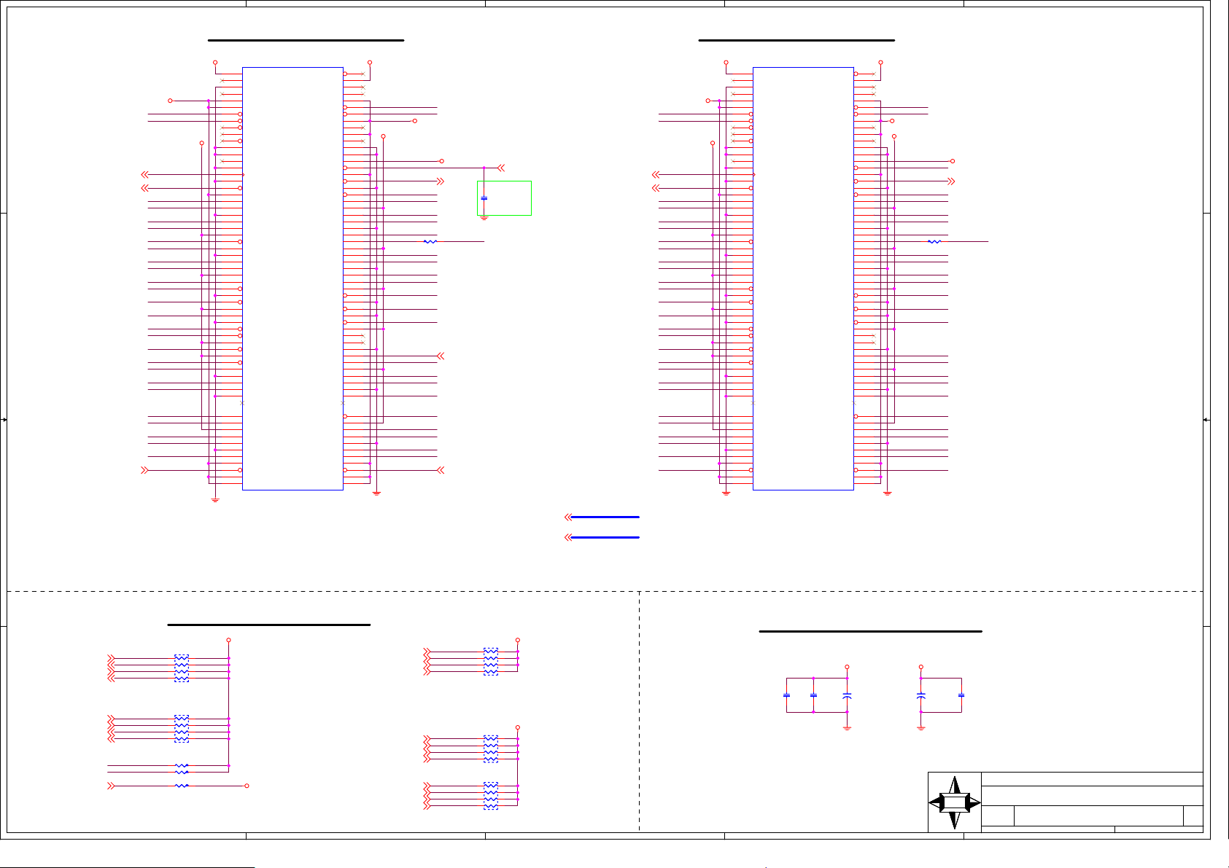Select the lowest single resistor in bottom-left section
This screenshot has width=1229, height=868.
coord(182,786)
